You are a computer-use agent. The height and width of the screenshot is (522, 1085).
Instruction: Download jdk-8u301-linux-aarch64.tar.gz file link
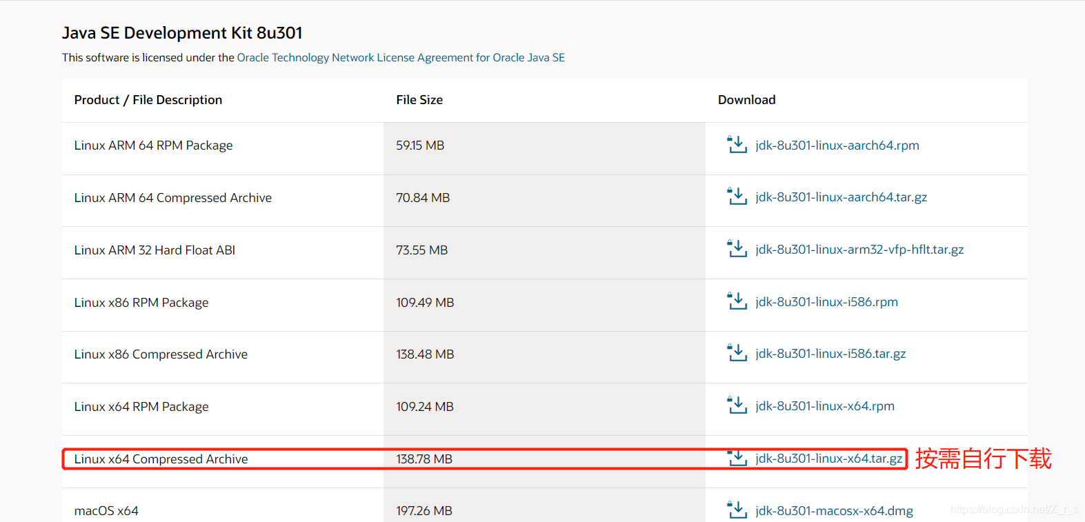tap(841, 197)
